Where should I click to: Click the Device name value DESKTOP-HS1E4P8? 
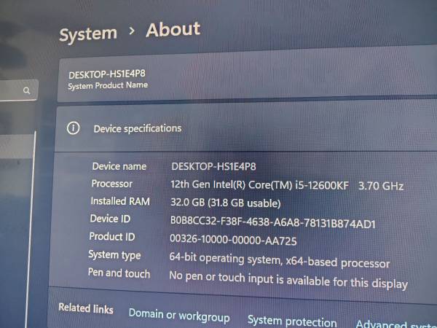click(x=213, y=167)
